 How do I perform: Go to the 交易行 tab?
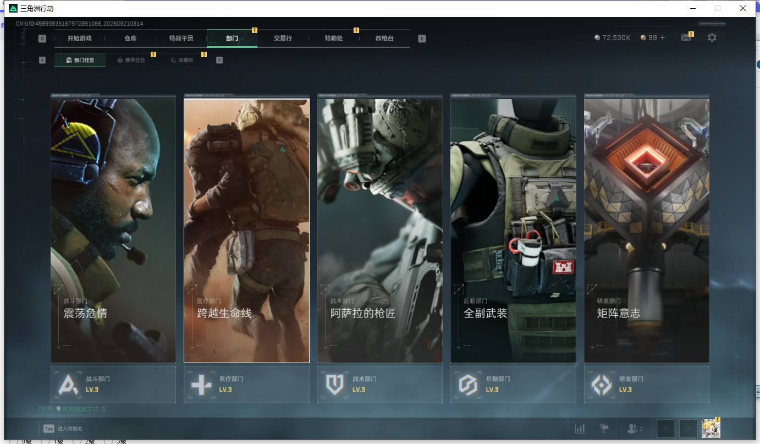point(283,39)
